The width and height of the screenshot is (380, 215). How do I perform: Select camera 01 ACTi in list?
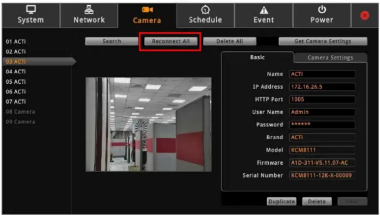[x=16, y=42]
